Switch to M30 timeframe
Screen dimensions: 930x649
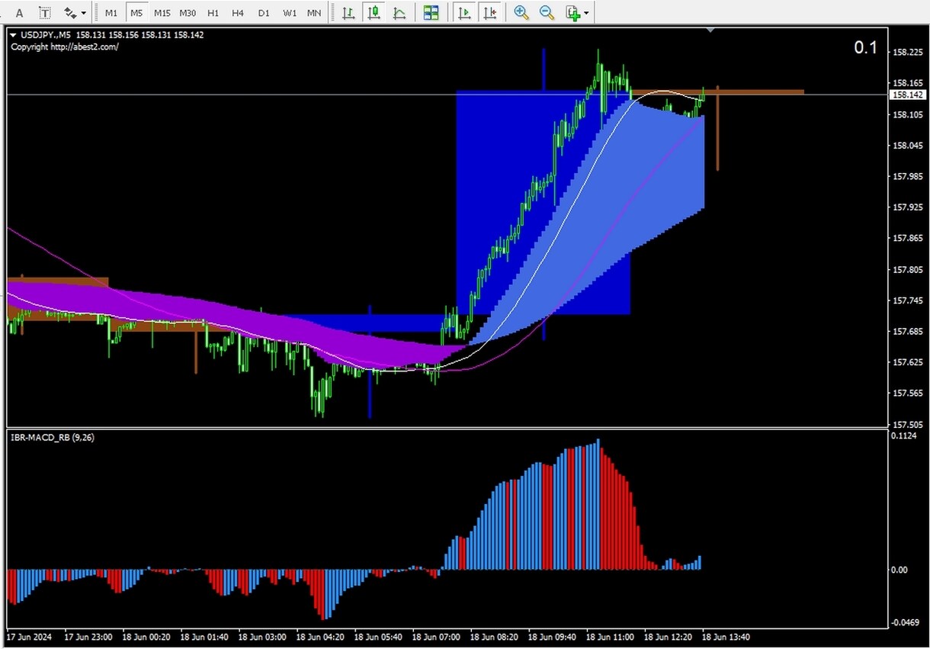188,13
